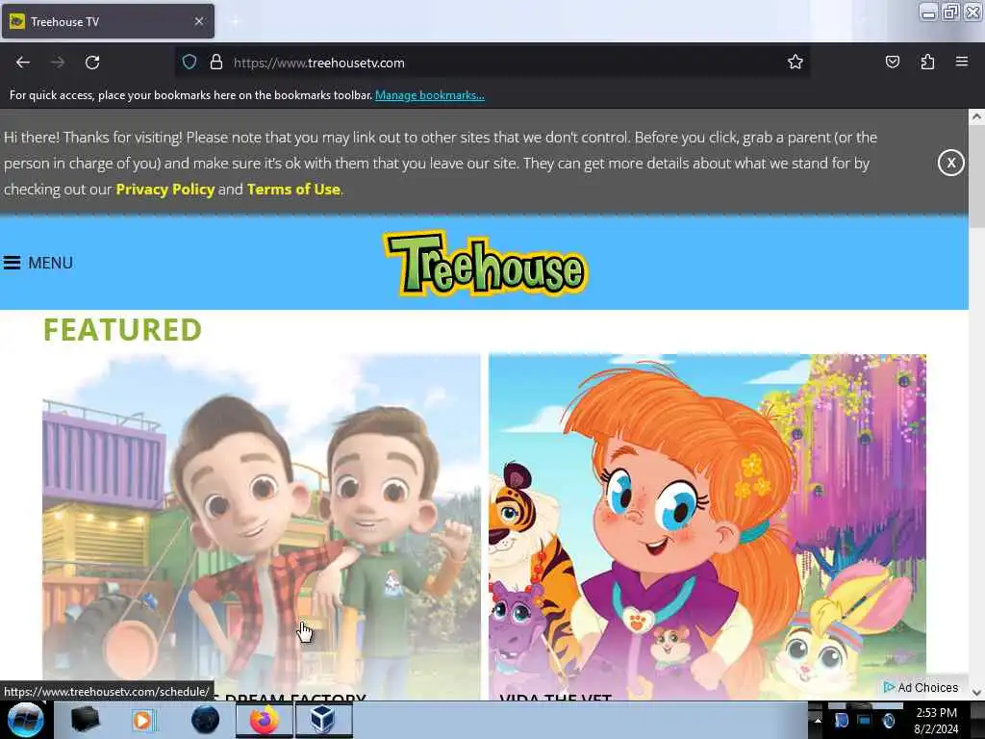Open the site MENU hamburger
This screenshot has width=985, height=739.
point(38,263)
